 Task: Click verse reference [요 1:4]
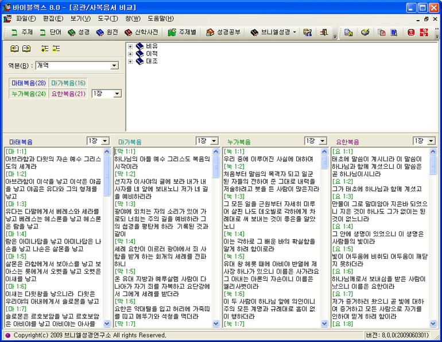[343, 227]
